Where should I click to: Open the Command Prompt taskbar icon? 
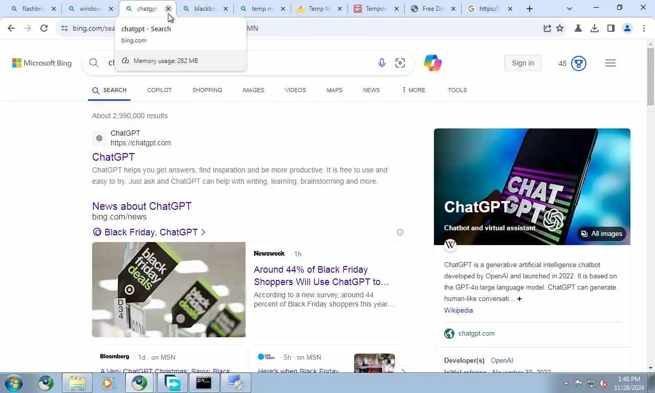pos(204,383)
